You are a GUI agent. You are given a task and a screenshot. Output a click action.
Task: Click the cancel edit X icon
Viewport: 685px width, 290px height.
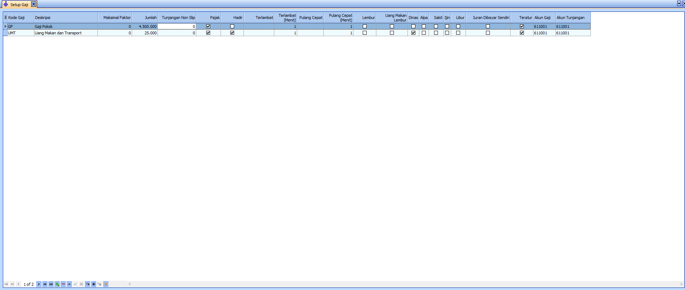point(82,284)
